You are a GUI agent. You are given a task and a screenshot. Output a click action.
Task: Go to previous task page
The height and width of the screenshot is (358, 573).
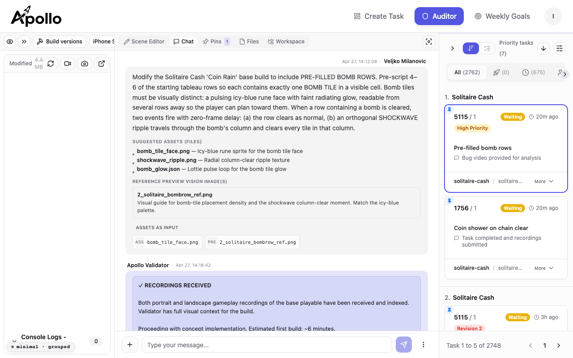click(x=530, y=345)
